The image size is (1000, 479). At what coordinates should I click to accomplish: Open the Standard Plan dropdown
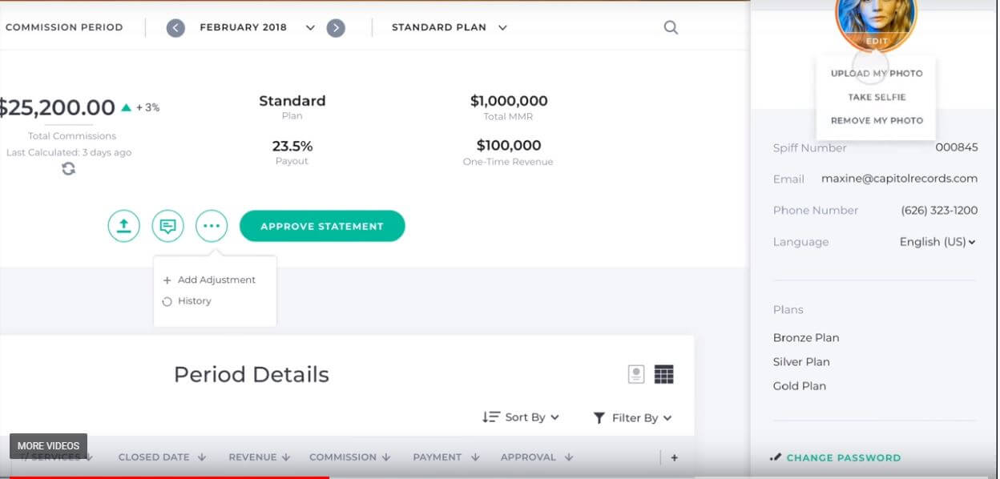pos(450,27)
